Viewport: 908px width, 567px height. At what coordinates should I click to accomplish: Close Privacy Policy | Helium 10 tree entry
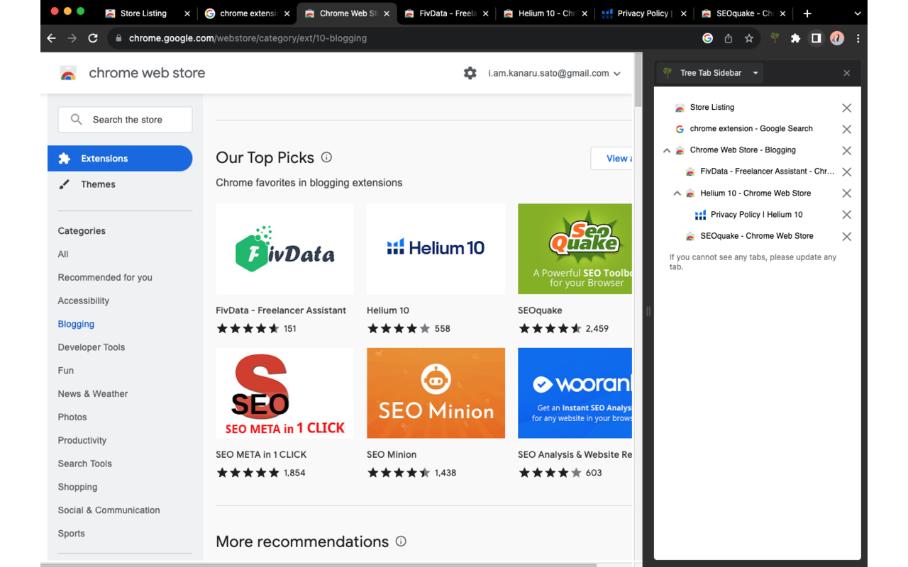tap(846, 215)
